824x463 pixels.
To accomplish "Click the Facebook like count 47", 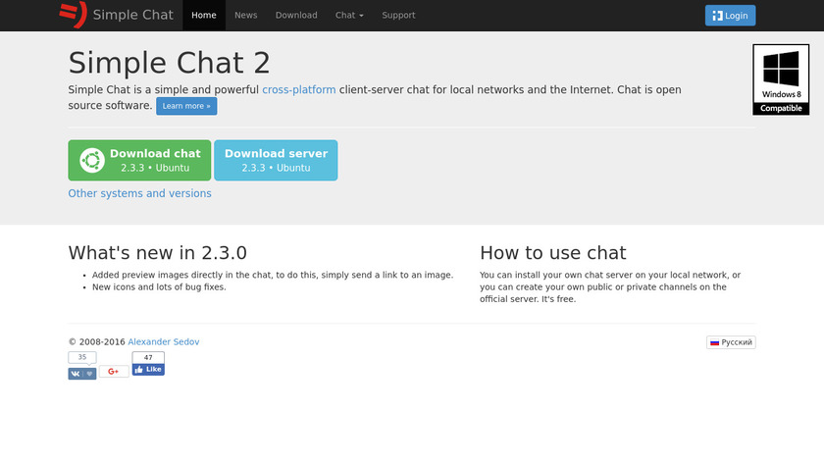I will [148, 357].
